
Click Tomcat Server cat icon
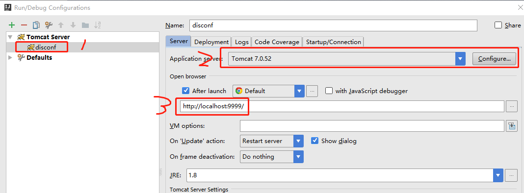(x=21, y=37)
